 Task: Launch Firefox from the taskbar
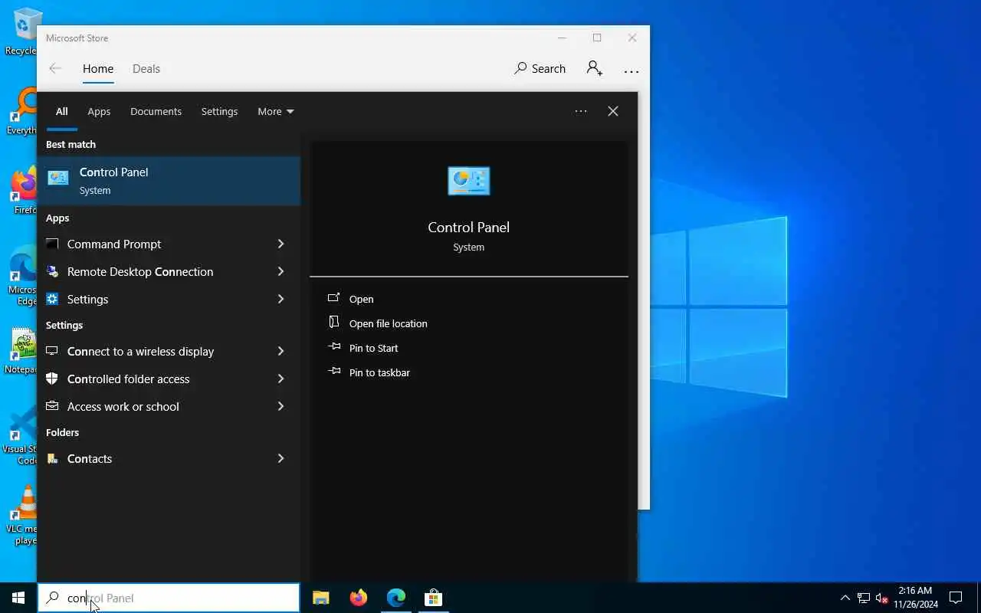tap(359, 598)
